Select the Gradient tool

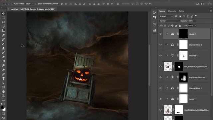click(x=3, y=61)
